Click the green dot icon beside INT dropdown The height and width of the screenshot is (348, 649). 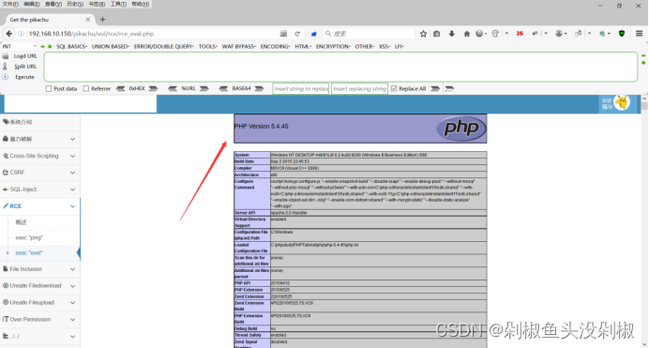50,46
